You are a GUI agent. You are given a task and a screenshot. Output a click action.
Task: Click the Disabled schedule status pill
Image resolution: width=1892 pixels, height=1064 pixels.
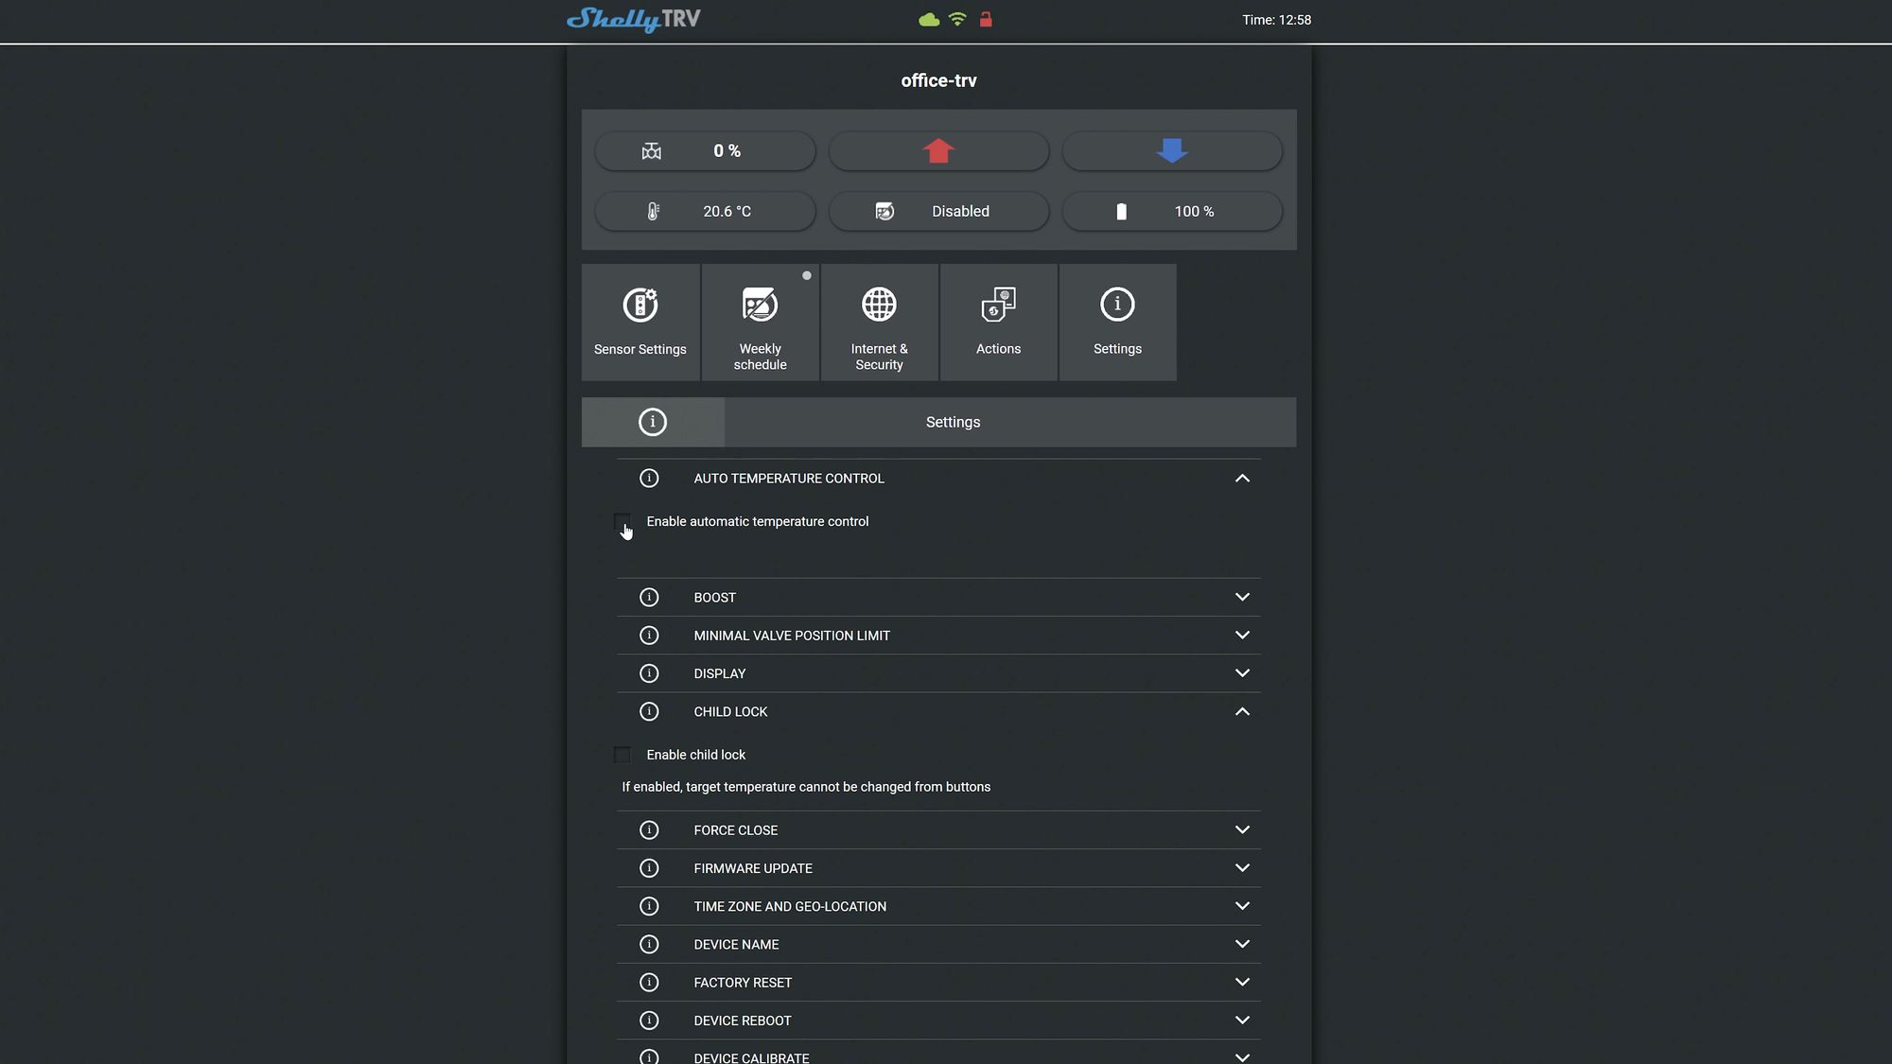[x=938, y=212]
